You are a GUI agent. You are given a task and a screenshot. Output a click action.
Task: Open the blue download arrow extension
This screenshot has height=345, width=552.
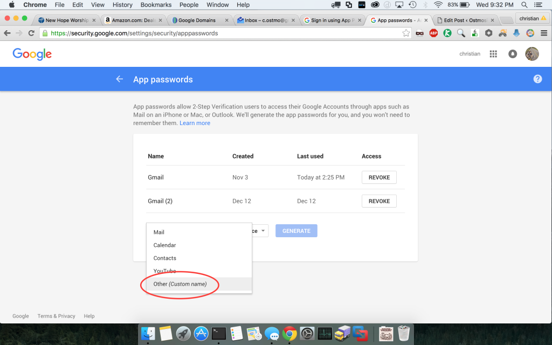(x=516, y=33)
